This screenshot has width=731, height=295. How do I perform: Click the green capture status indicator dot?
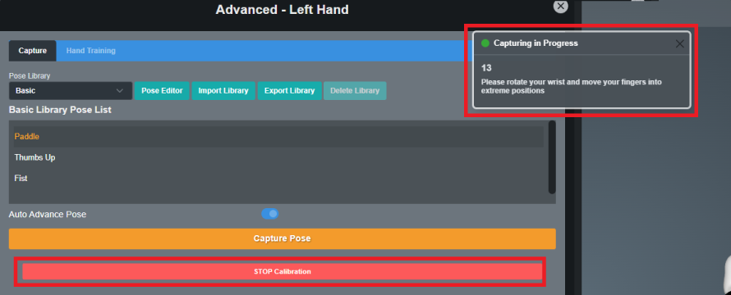click(x=485, y=43)
